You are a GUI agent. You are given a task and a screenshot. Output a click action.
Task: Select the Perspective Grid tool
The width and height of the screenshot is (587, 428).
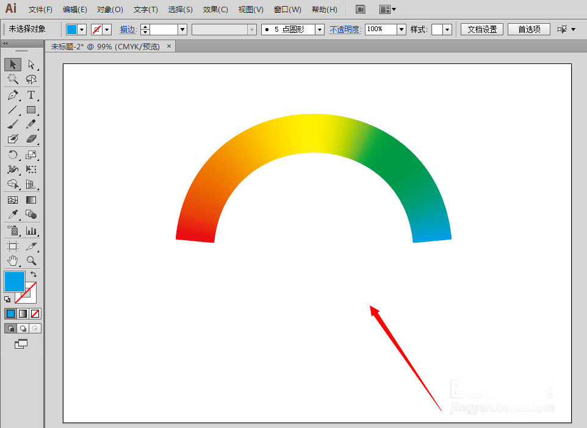pyautogui.click(x=31, y=184)
